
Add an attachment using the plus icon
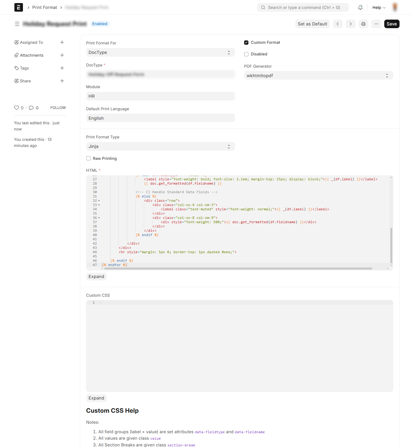[x=62, y=55]
